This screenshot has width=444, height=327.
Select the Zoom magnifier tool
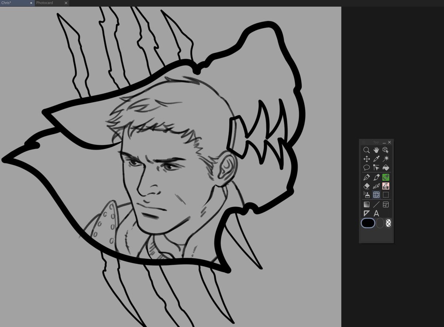pos(367,150)
